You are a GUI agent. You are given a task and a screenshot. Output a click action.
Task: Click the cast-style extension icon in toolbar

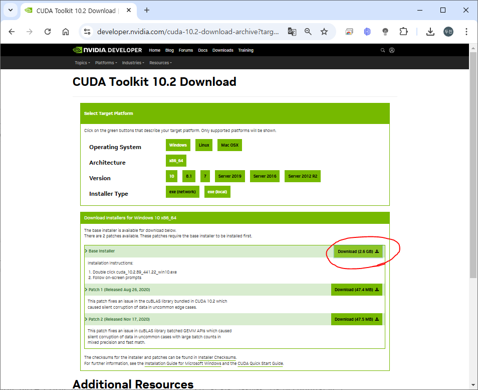(x=349, y=32)
